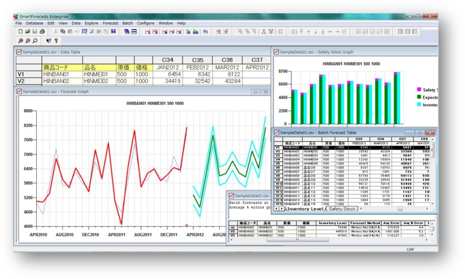This screenshot has width=465, height=279.
Task: Click the binoculars find icon
Action: coord(113,31)
